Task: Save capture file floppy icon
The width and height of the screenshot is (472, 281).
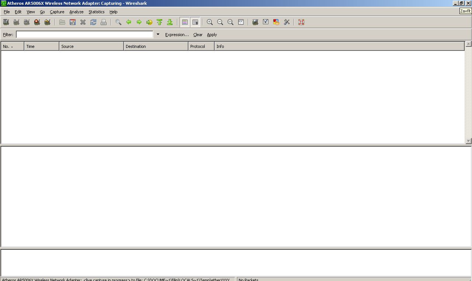Action: point(73,22)
